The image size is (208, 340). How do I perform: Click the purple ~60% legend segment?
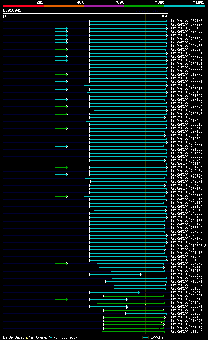(x=104, y=6)
